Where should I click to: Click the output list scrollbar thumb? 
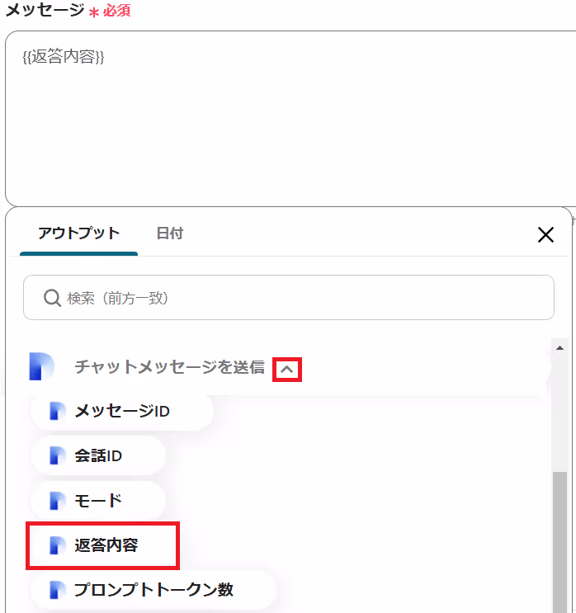(560, 542)
